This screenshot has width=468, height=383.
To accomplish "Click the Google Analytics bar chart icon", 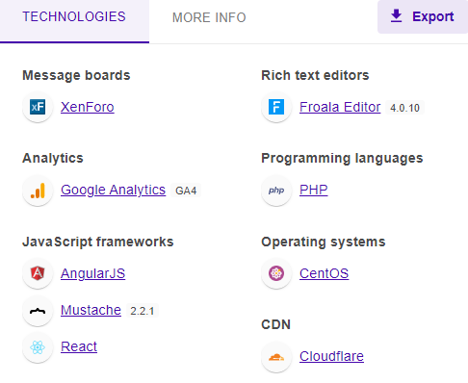I will click(x=38, y=191).
